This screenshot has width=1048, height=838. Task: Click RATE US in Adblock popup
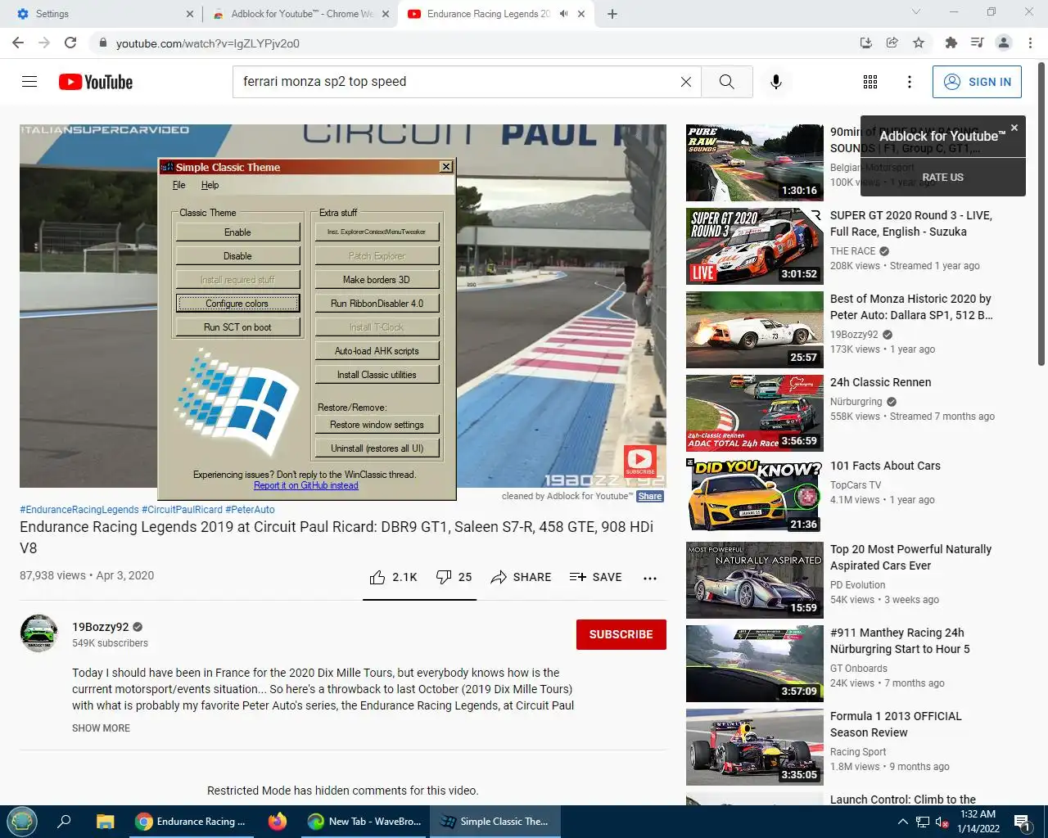pyautogui.click(x=943, y=178)
